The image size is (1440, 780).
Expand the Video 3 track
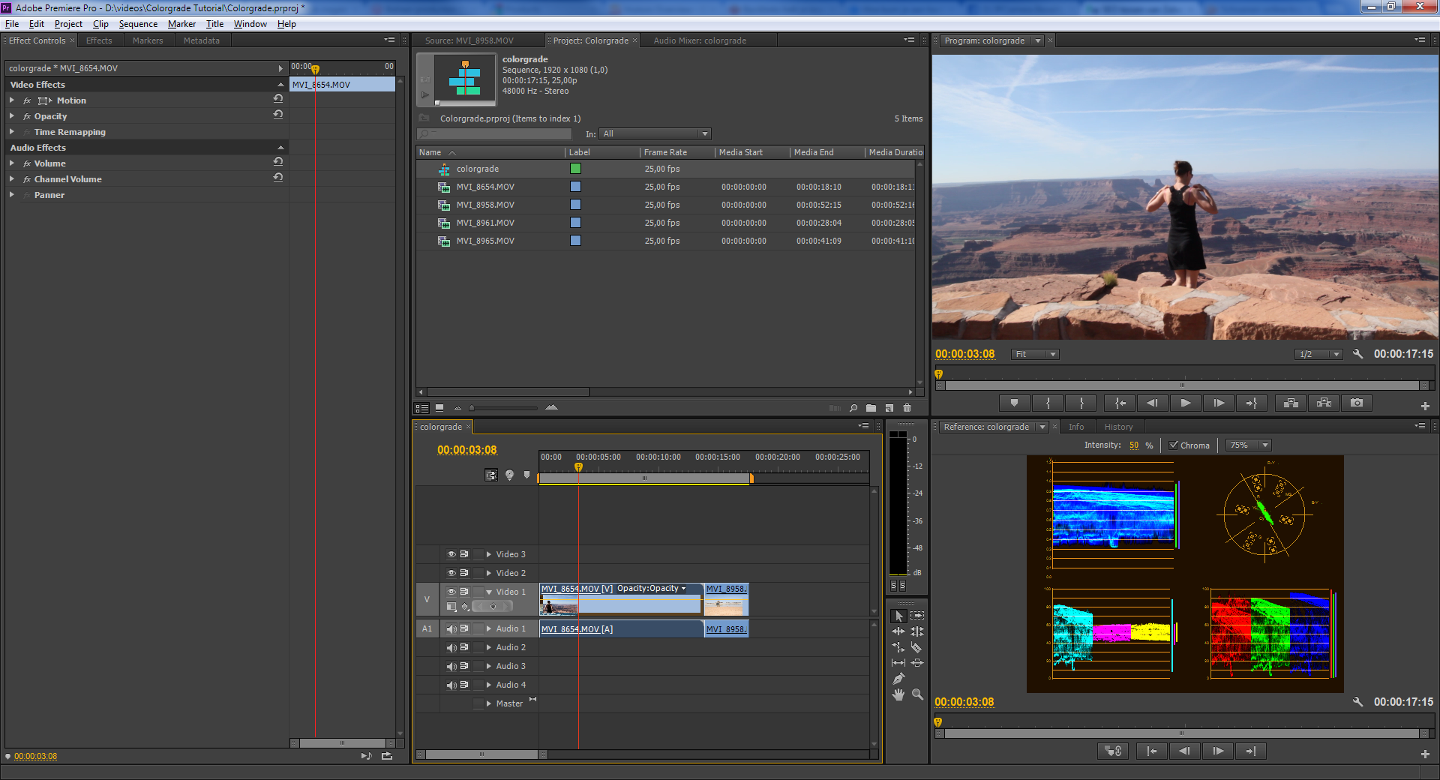[x=489, y=554]
